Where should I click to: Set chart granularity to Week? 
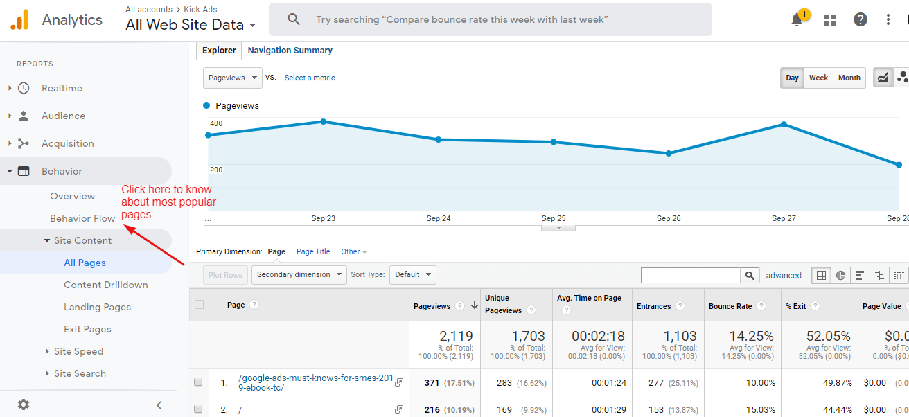[819, 78]
